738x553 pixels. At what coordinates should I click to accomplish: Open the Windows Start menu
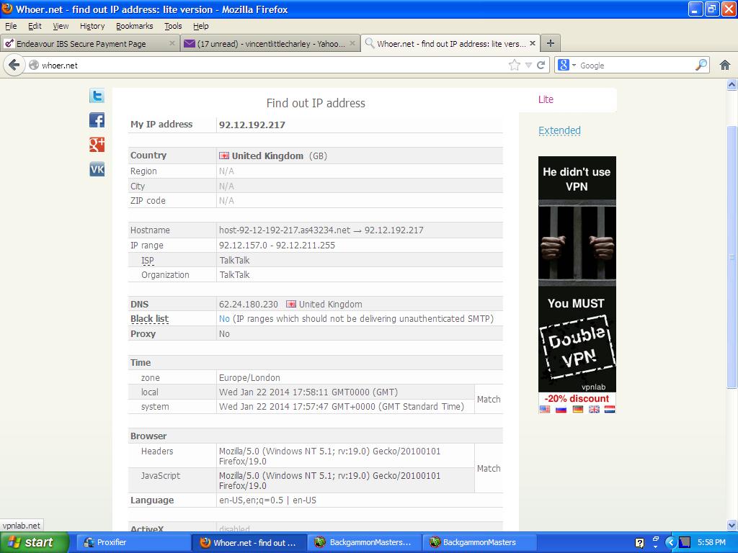point(35,542)
